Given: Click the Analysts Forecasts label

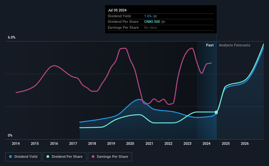Looking at the screenshot, I should point(235,45).
